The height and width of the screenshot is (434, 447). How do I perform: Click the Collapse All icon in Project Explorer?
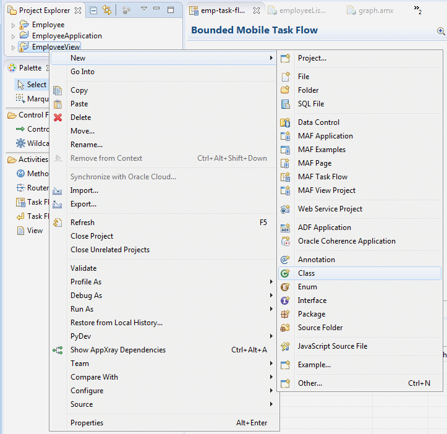tap(93, 11)
